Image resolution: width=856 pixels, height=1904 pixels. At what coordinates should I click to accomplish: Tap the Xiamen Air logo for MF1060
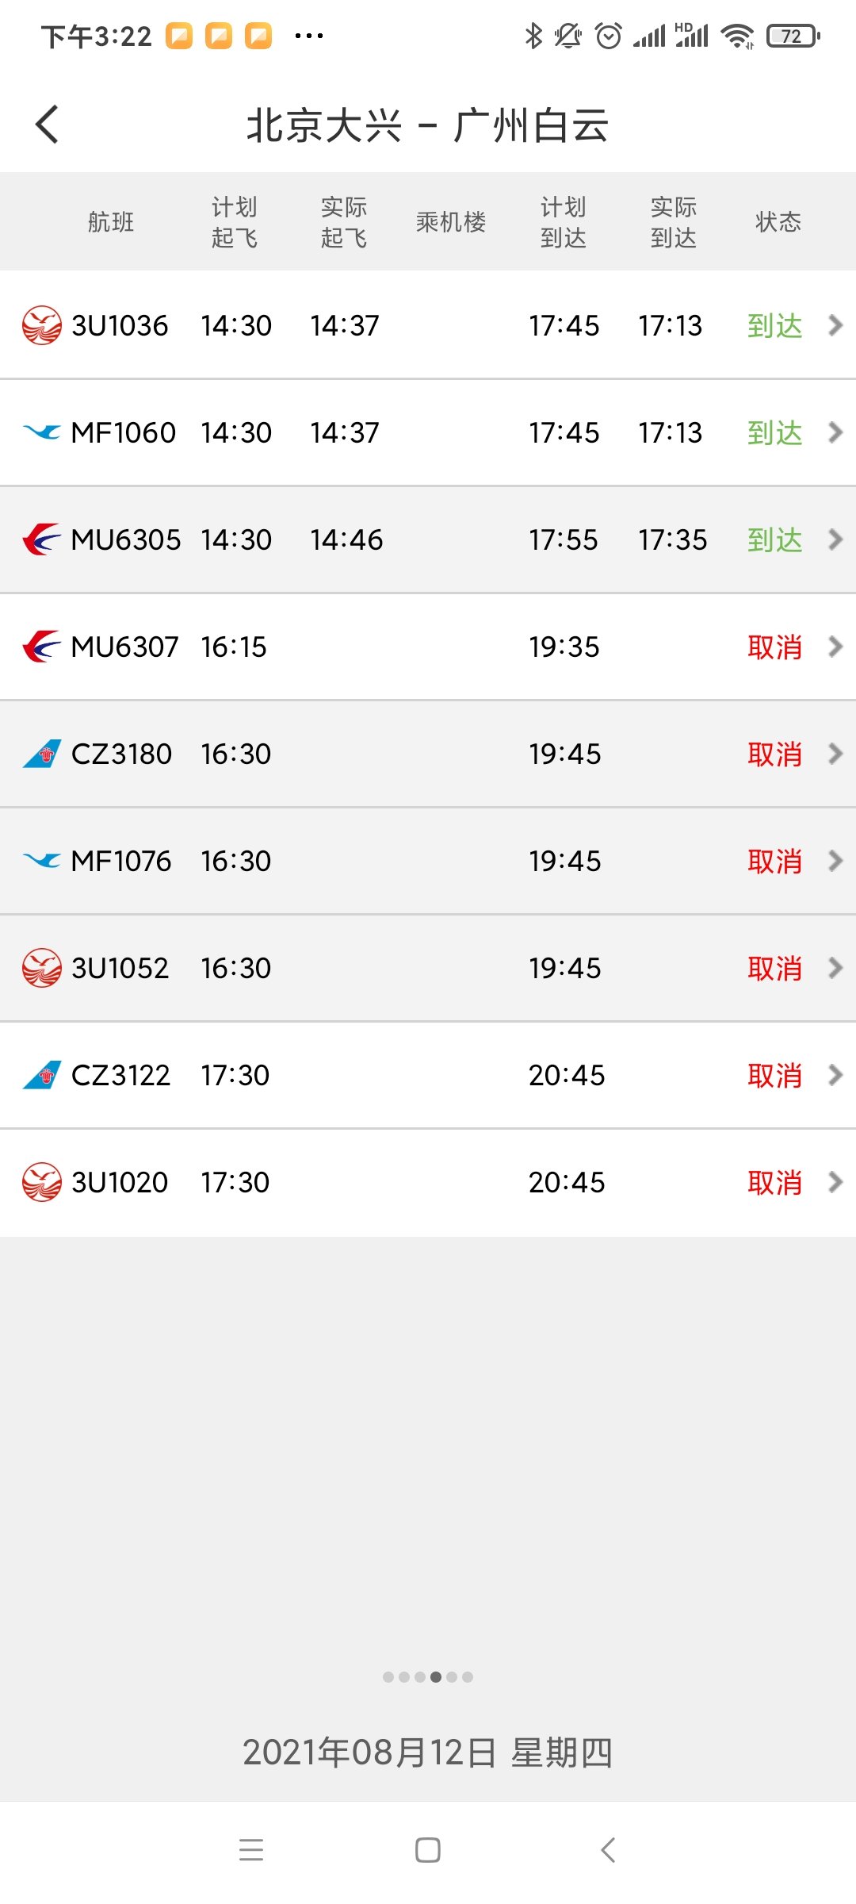tap(41, 432)
